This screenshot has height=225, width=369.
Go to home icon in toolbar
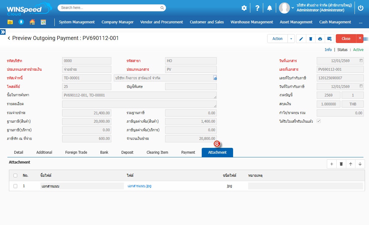[32, 22]
